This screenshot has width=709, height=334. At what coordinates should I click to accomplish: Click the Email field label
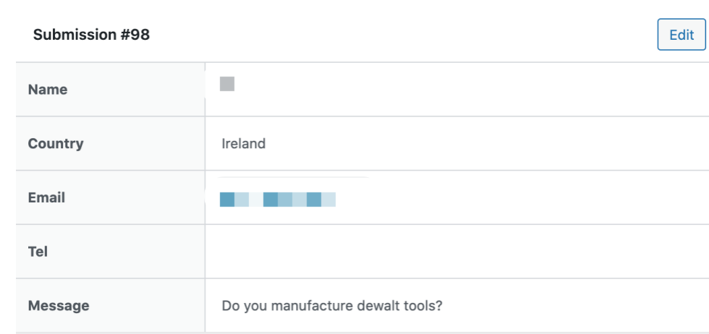pyautogui.click(x=46, y=197)
